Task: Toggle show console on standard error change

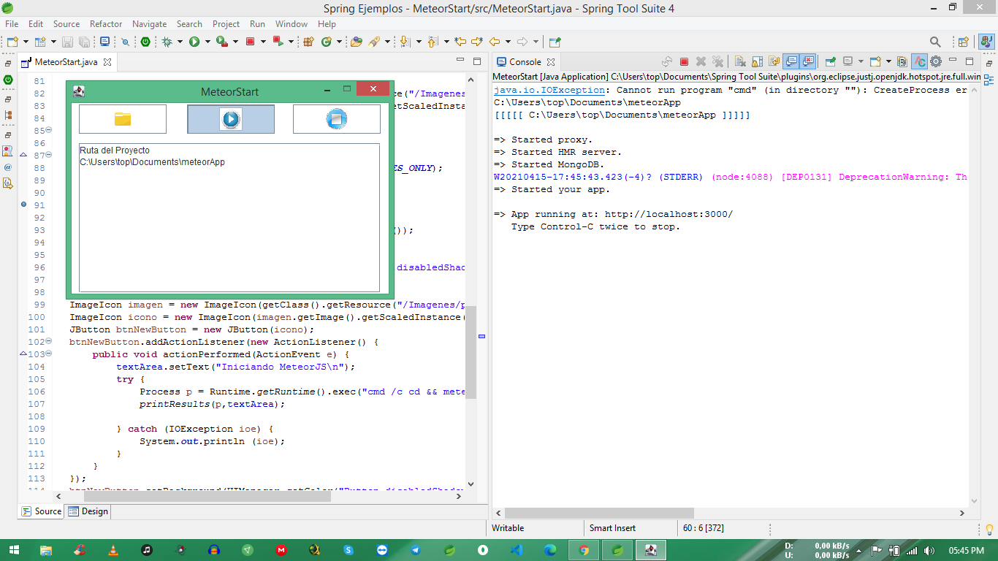Action: [x=808, y=62]
